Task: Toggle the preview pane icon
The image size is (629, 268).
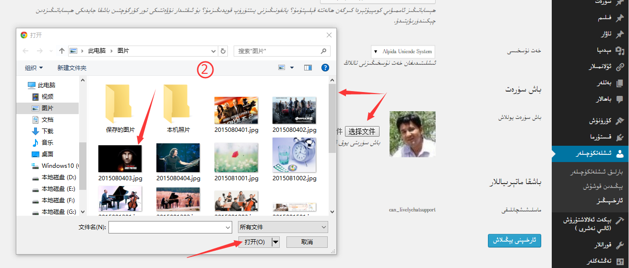Action: (308, 68)
